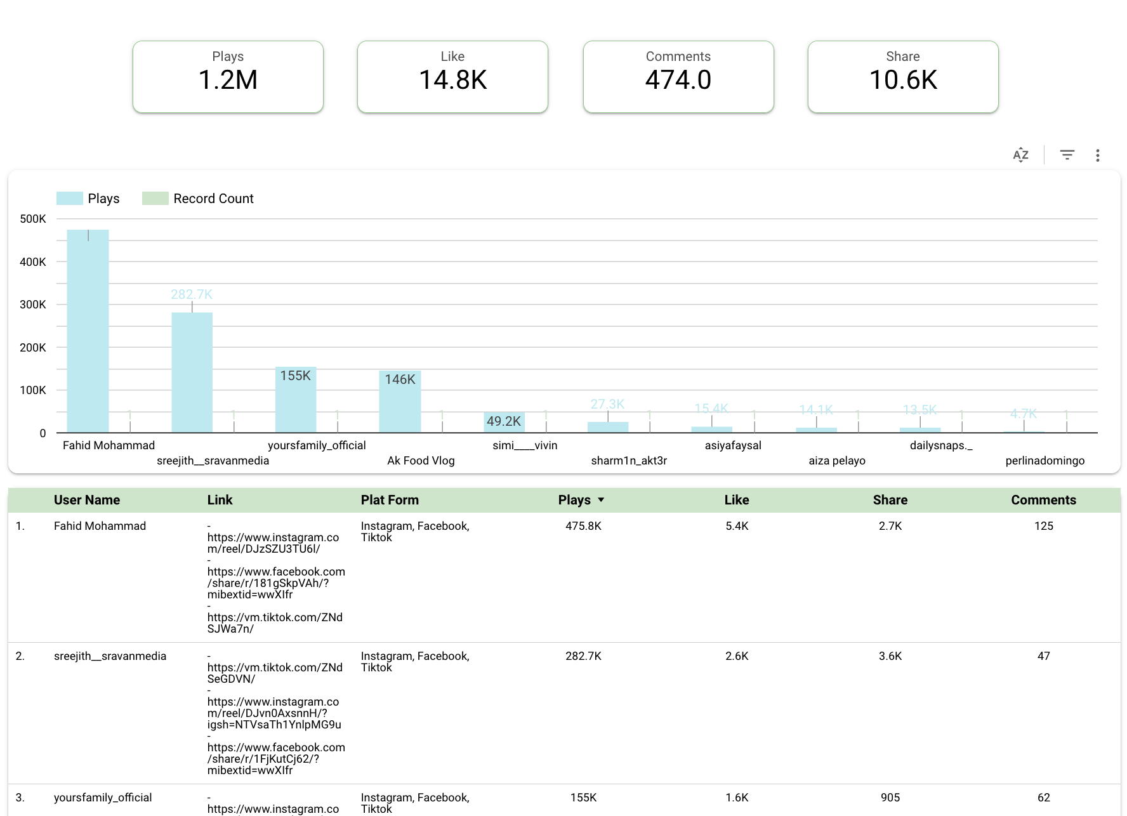The width and height of the screenshot is (1127, 816).
Task: Click the perlinadomingo axis label
Action: tap(1045, 461)
